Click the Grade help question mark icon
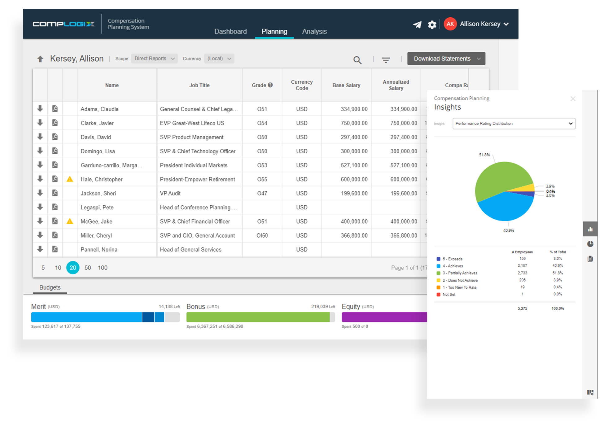The image size is (604, 429). point(270,85)
